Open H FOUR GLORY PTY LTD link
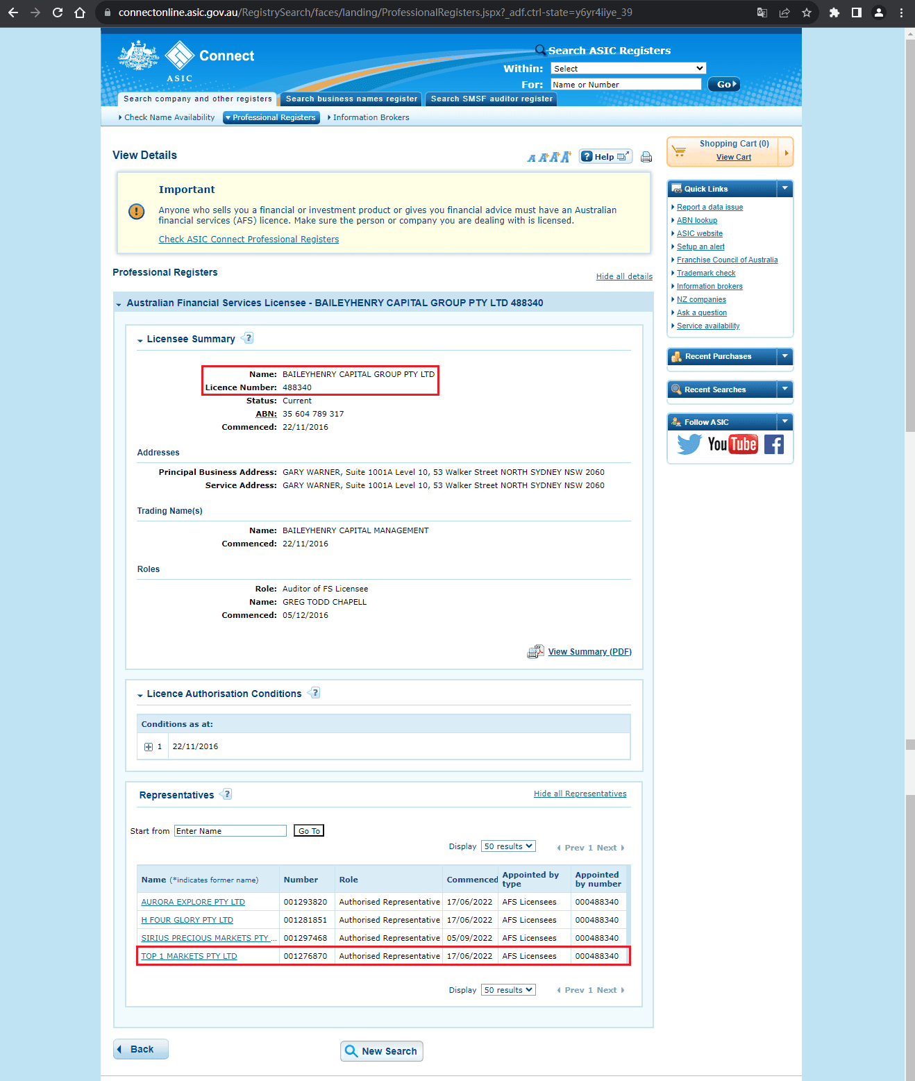 tap(187, 920)
